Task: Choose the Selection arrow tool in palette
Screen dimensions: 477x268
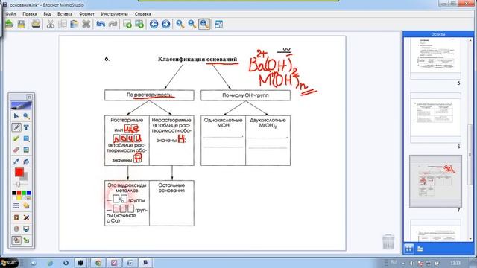Action: click(x=16, y=116)
